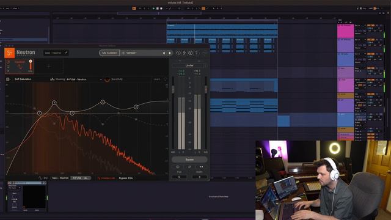Toggle Inverse Link
Viewport: 391px width, 220px height.
click(x=106, y=178)
